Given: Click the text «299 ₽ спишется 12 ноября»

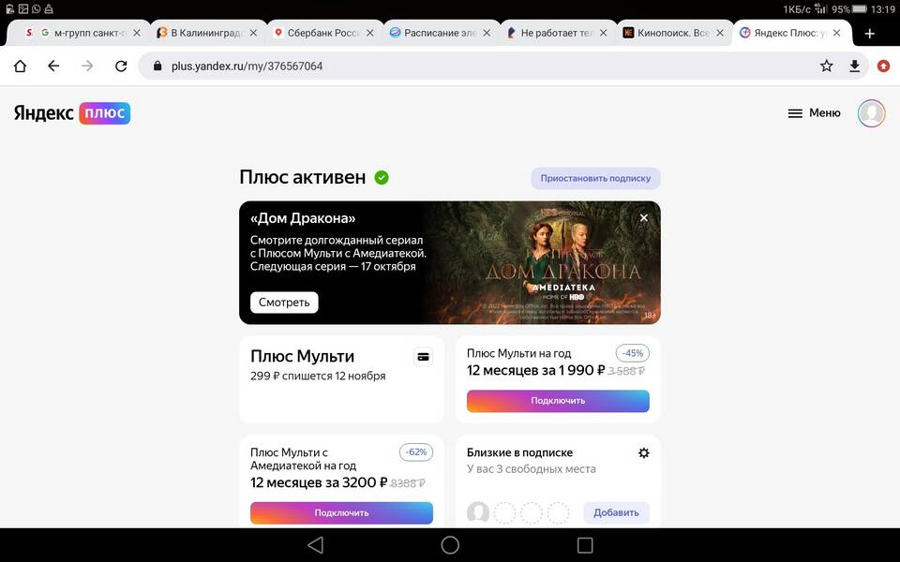Looking at the screenshot, I should point(318,377).
